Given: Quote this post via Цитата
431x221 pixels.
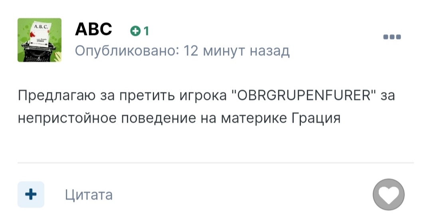Looking at the screenshot, I should coord(89,195).
